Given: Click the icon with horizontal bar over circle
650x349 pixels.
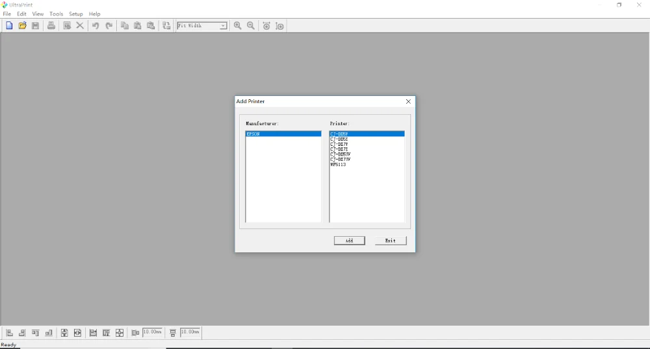Looking at the screenshot, I should coord(266,26).
